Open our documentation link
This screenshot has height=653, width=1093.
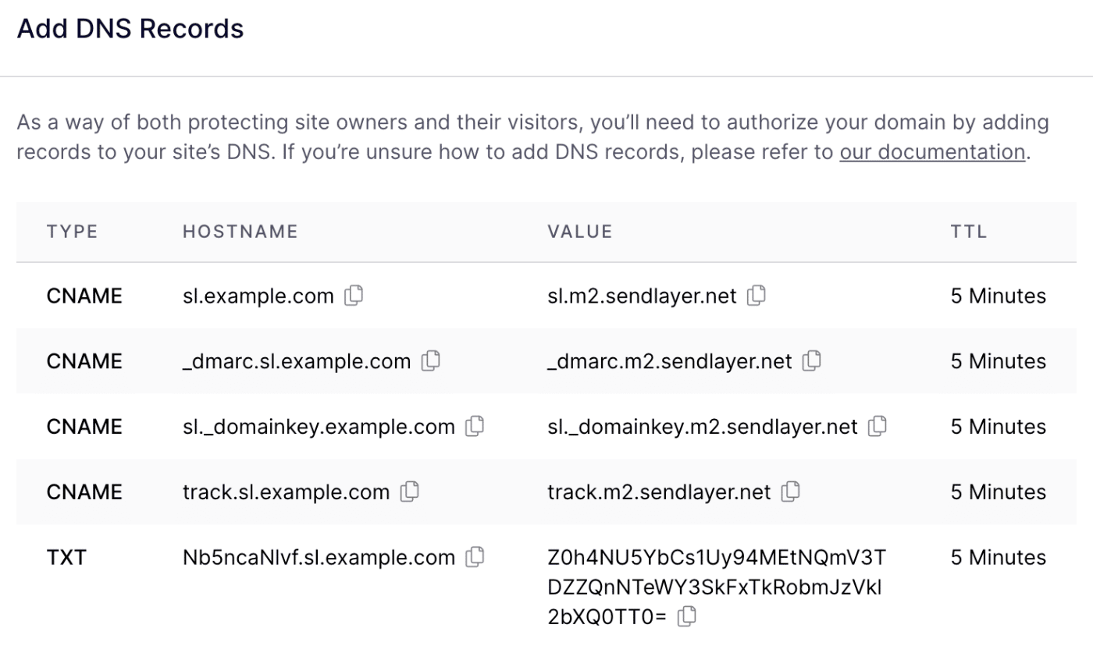pyautogui.click(x=932, y=152)
